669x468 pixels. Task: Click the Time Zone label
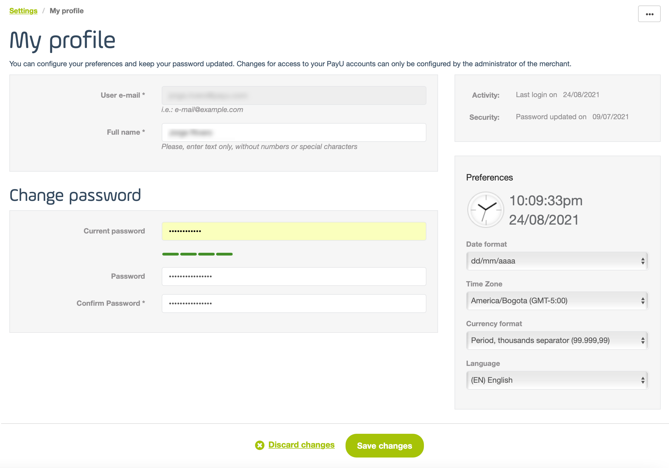pos(484,284)
